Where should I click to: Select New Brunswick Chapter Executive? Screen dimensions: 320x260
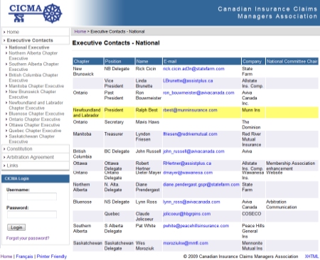32,94
